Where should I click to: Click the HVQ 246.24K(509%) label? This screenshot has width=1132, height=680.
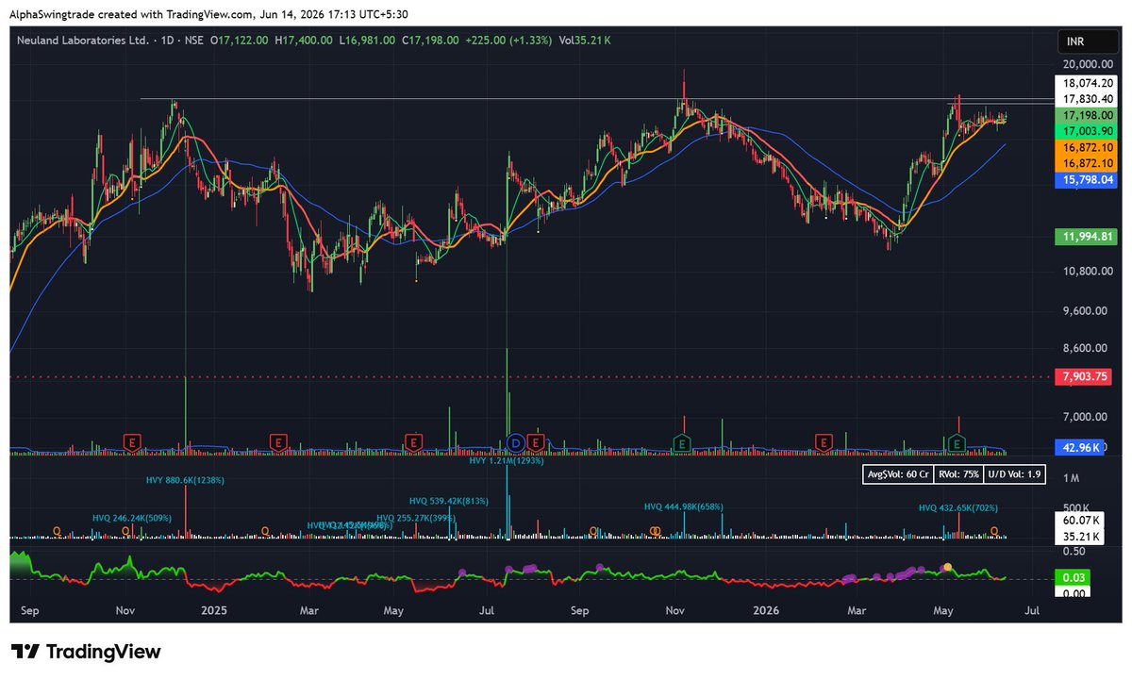click(132, 518)
